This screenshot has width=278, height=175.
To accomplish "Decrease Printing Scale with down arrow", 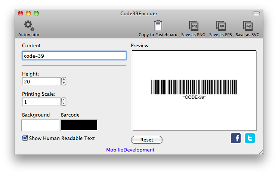I will pyautogui.click(x=64, y=104).
